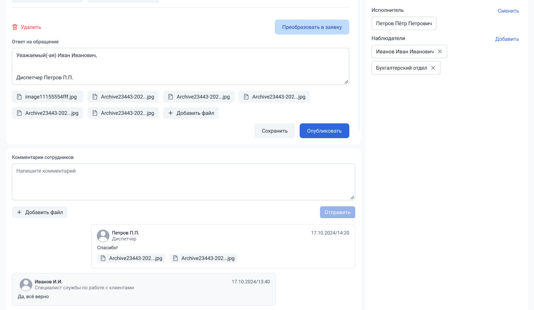The height and width of the screenshot is (310, 534).
Task: Focus the Напишите комментарий text field
Action: click(183, 181)
